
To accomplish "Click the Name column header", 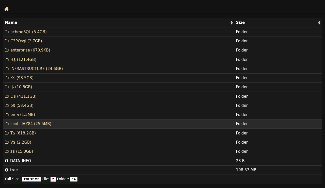I will [11, 23].
